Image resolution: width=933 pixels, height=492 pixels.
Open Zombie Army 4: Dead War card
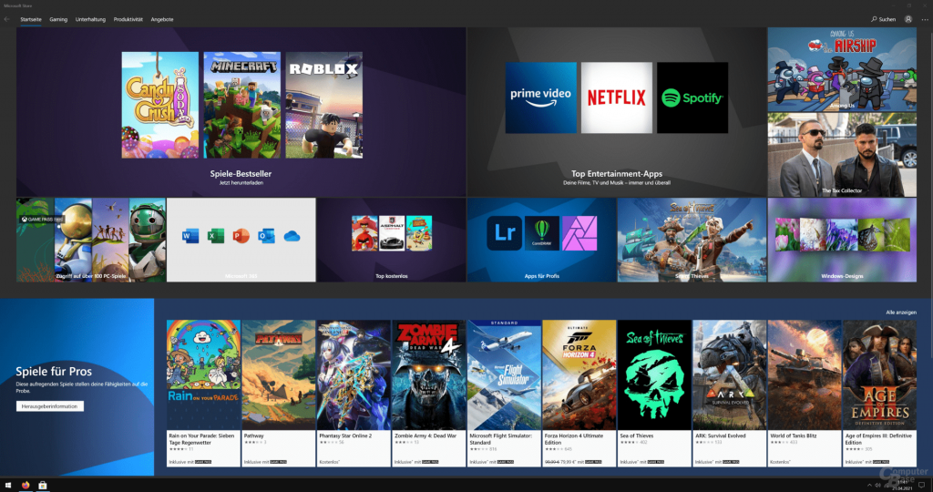429,394
